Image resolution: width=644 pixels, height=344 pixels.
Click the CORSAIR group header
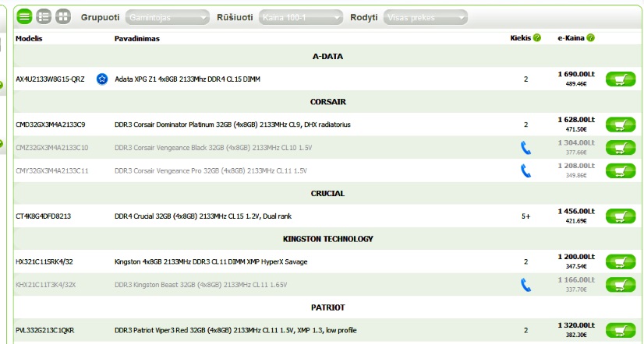coord(327,102)
